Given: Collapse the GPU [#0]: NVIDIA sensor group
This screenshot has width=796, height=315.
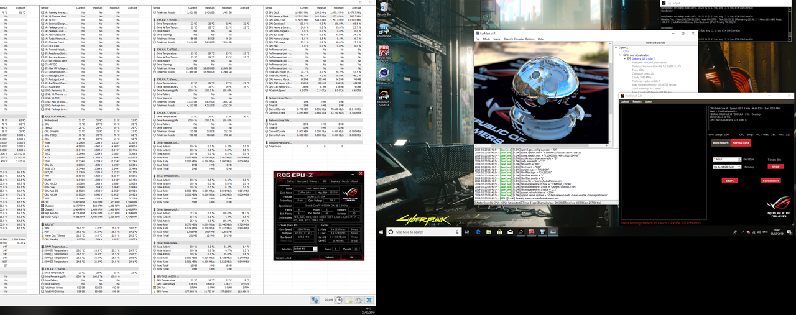Looking at the screenshot, I should tap(202, 276).
